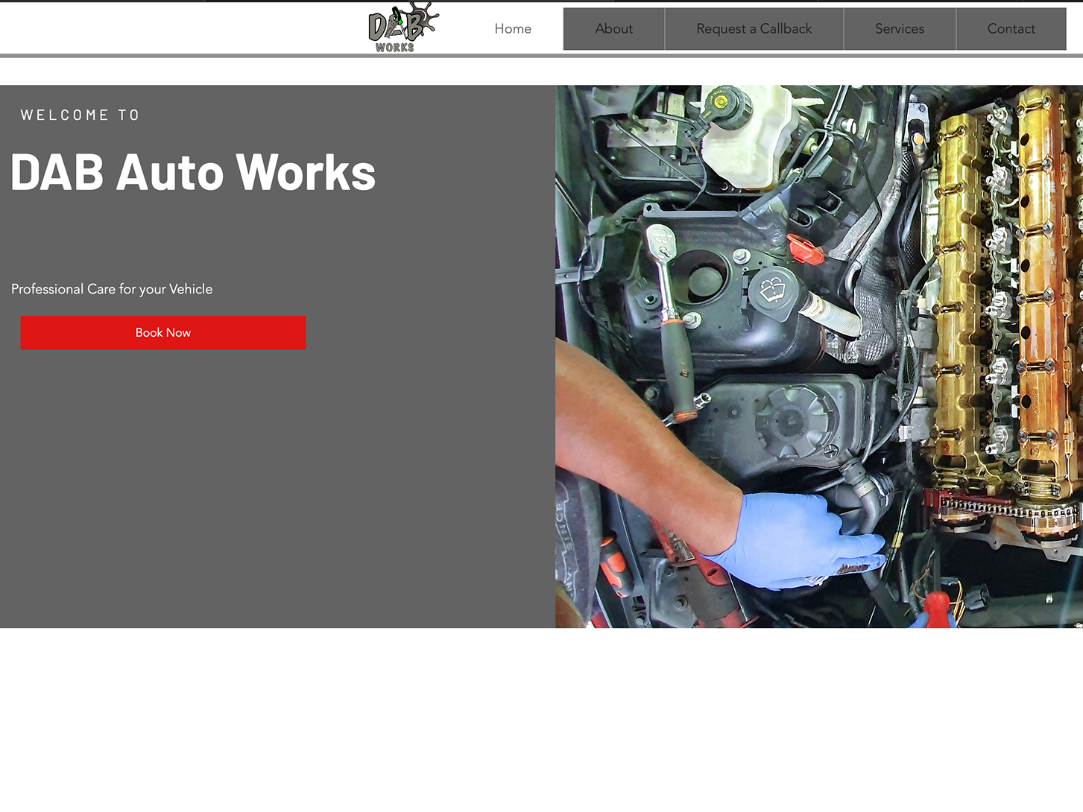Click 'Professional Care for your Vehicle' text
The image size is (1083, 812).
(x=112, y=289)
